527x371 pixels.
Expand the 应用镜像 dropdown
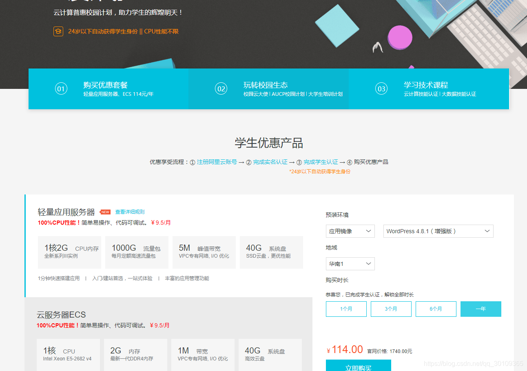(350, 231)
